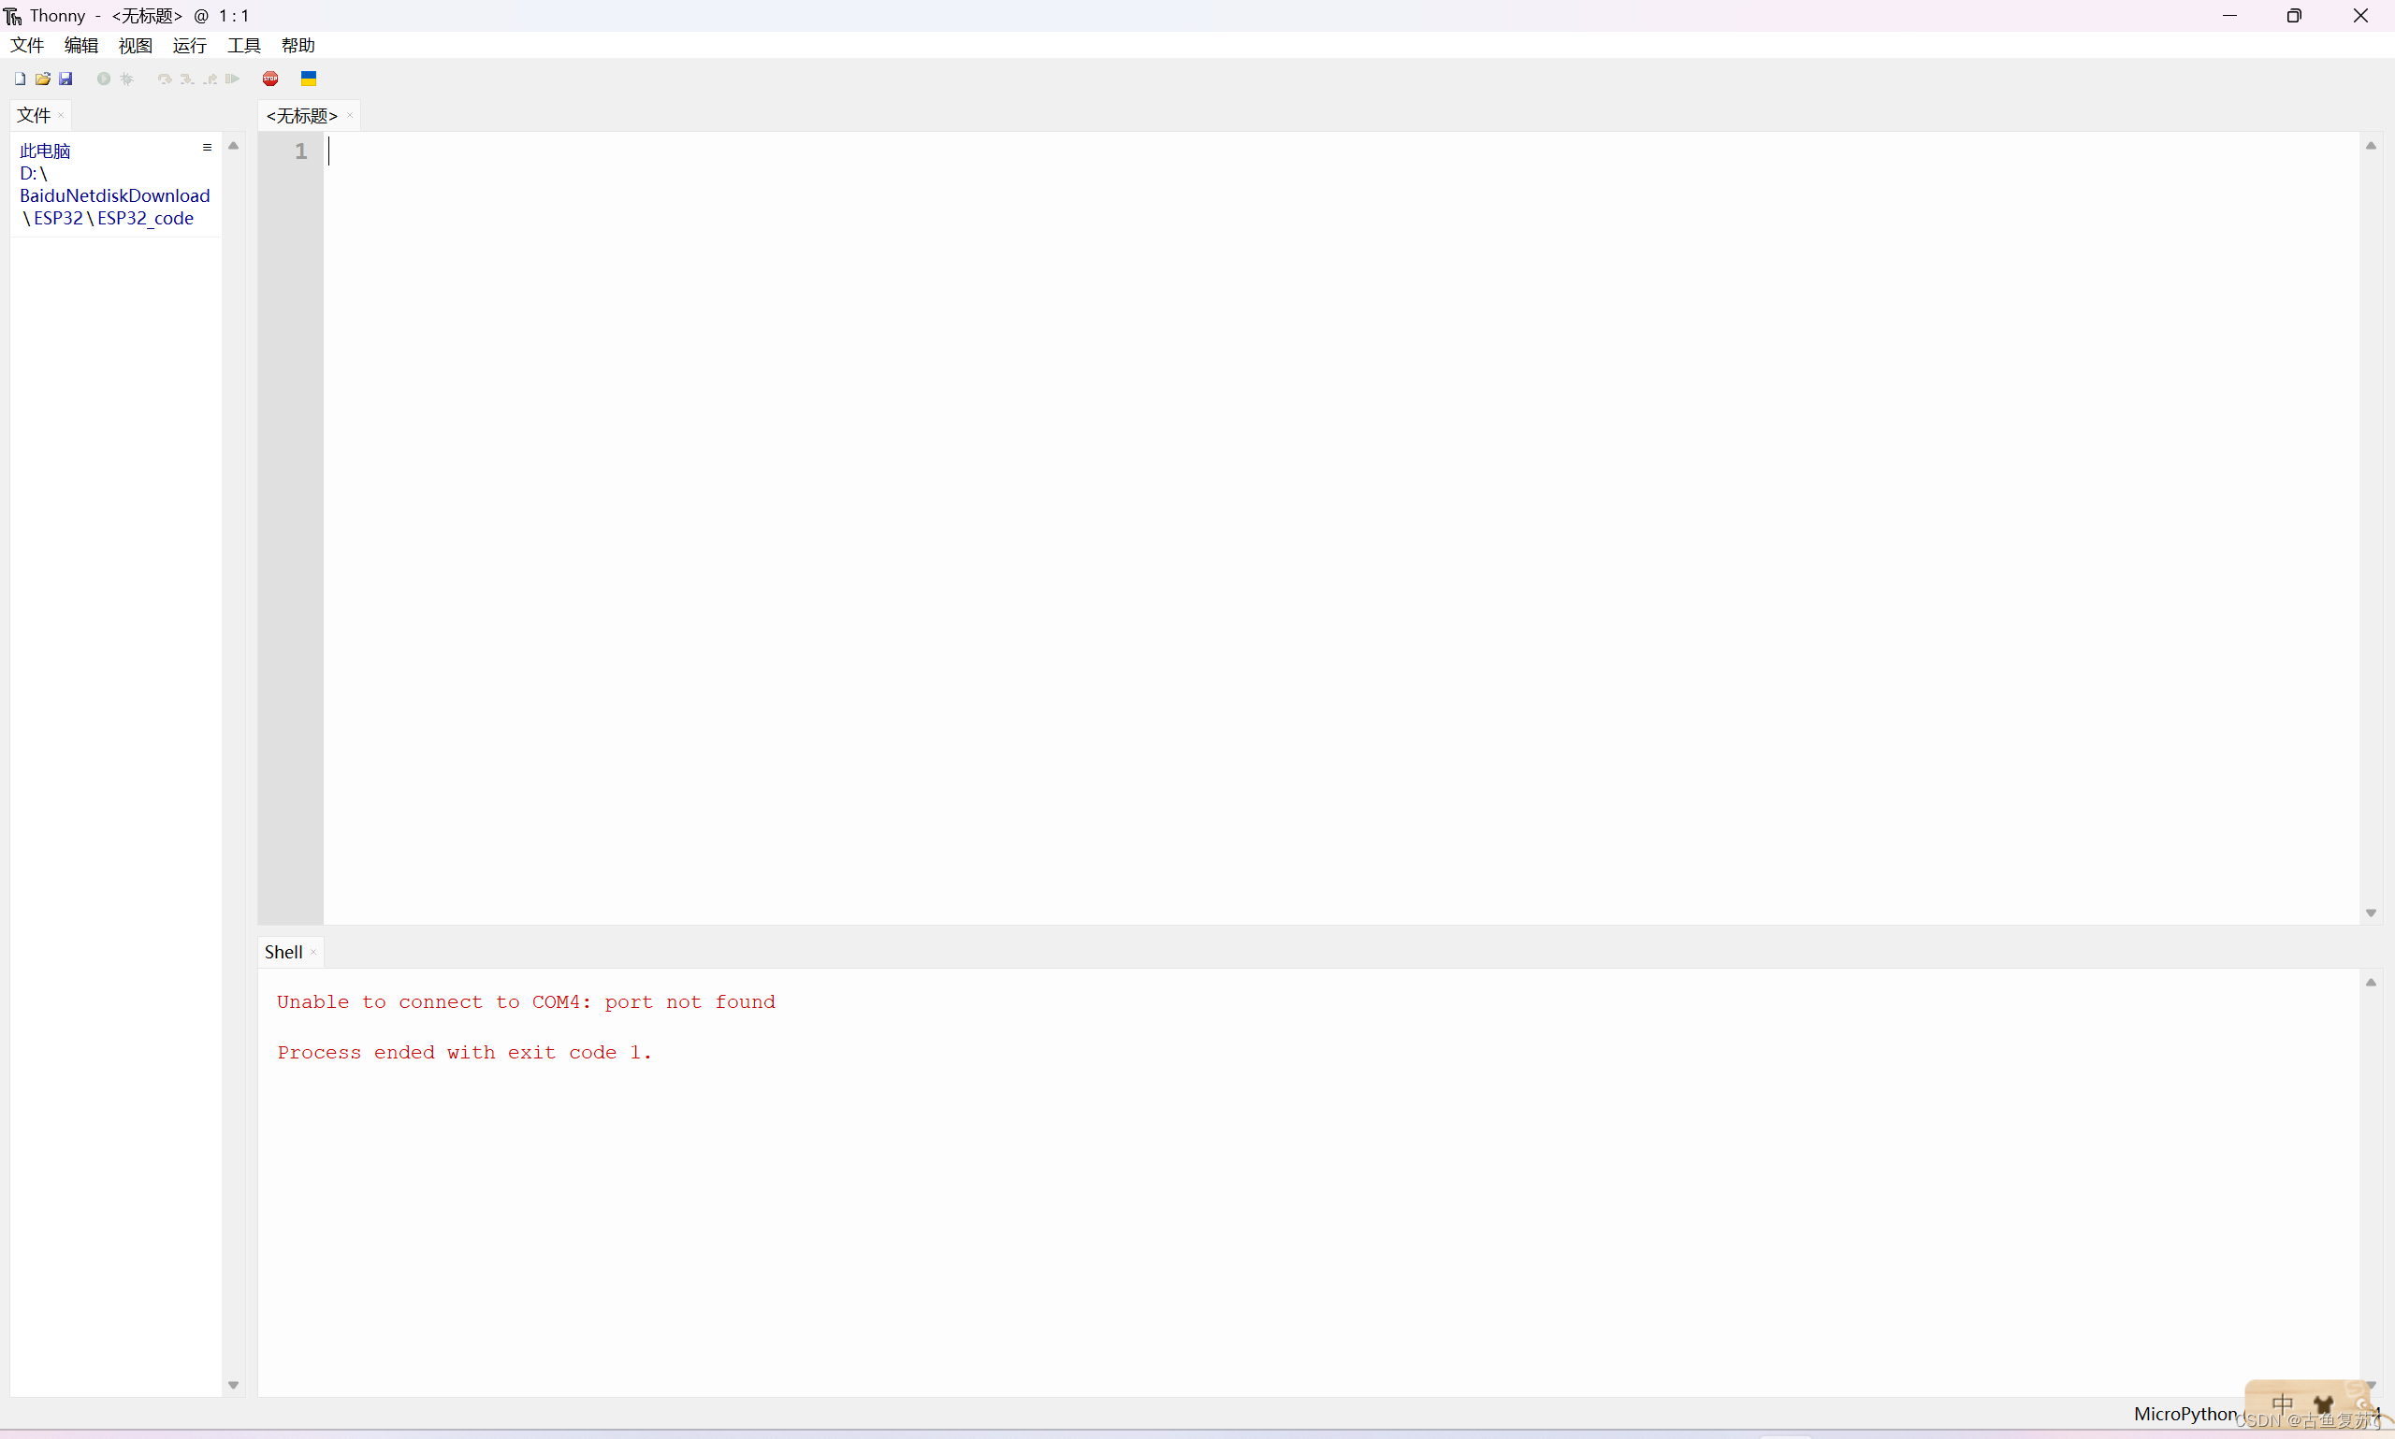
Task: Click the Save File icon in toolbar
Action: pyautogui.click(x=65, y=79)
